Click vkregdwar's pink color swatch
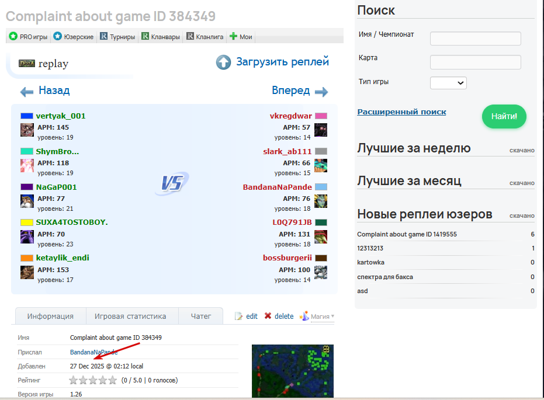 click(321, 116)
